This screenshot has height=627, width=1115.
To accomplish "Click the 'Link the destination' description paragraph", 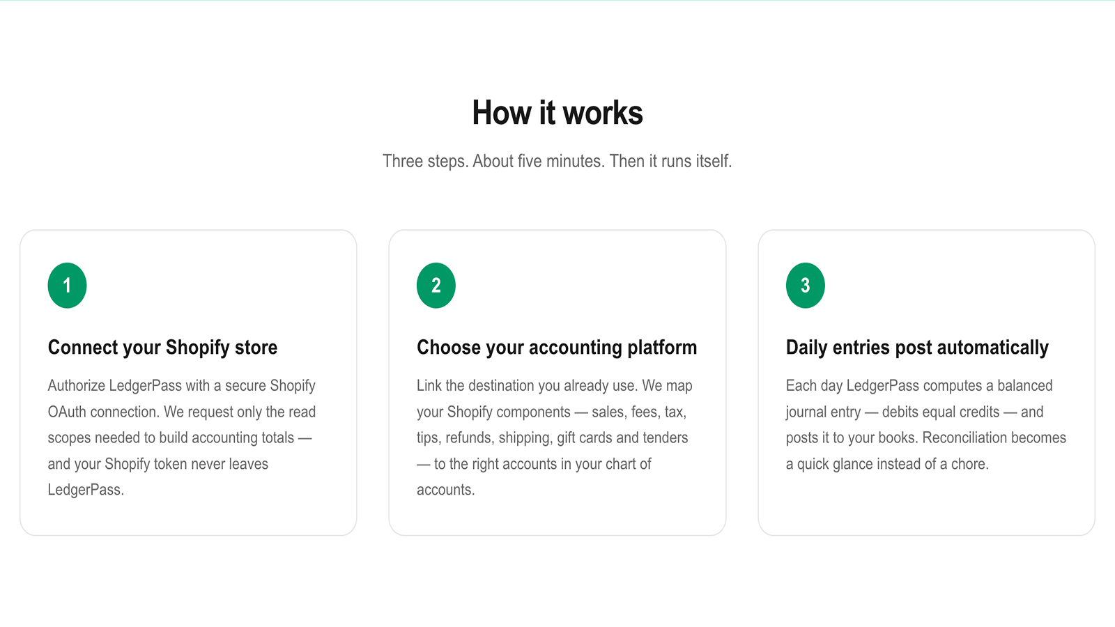I will click(555, 438).
